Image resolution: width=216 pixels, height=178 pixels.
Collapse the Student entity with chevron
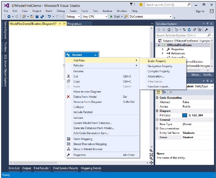tap(95, 55)
